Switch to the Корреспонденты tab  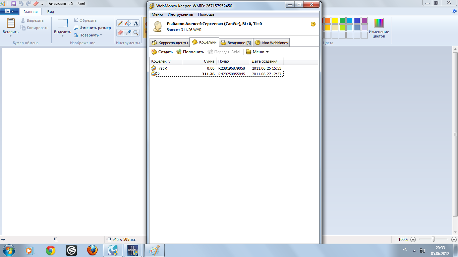[170, 43]
